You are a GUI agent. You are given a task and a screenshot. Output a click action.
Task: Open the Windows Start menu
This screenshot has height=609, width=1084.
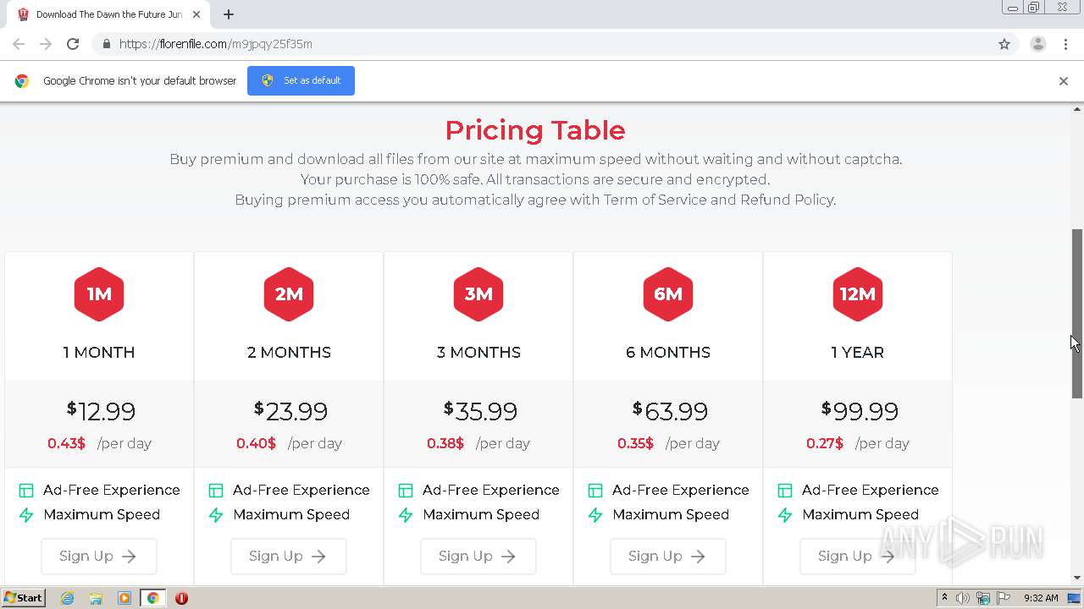(x=24, y=598)
